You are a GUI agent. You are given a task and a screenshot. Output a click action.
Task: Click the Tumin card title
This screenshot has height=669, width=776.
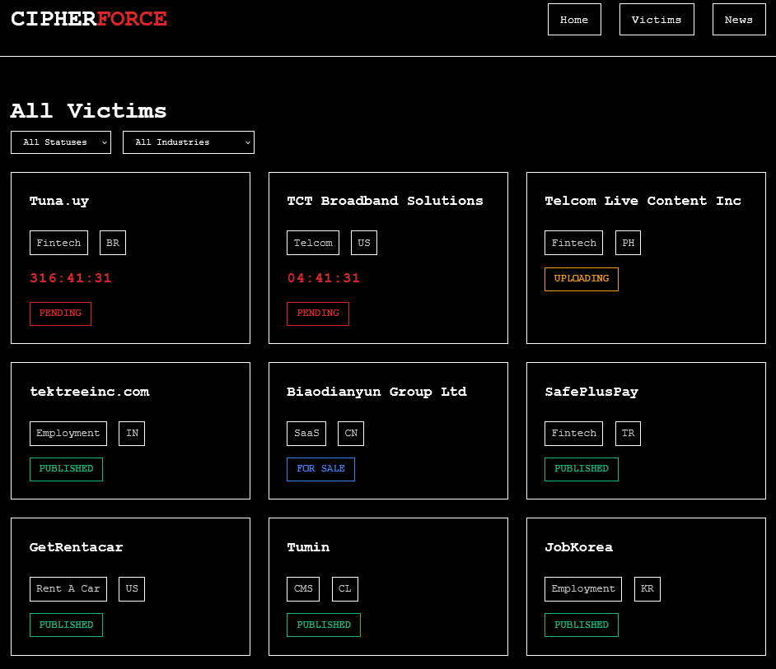click(x=308, y=546)
